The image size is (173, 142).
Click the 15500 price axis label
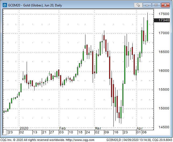tap(164, 90)
